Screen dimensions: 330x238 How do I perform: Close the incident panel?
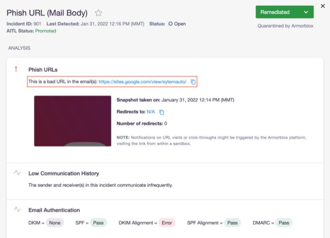click(x=322, y=6)
